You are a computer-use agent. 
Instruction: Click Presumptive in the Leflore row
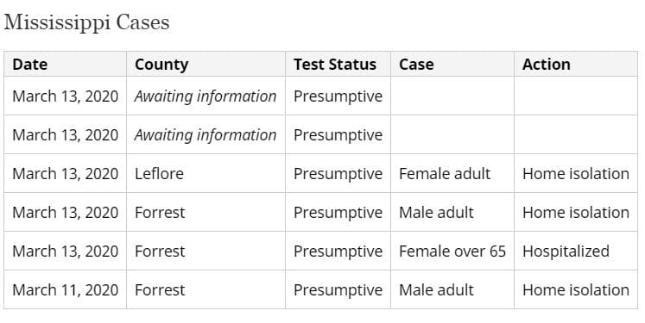(338, 174)
